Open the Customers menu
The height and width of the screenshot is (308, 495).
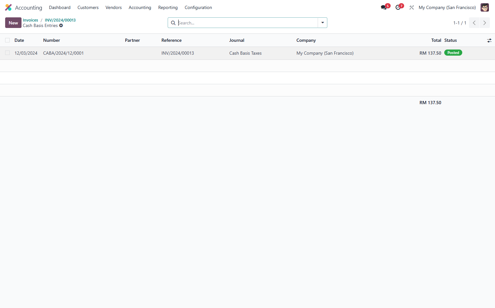pos(88,7)
